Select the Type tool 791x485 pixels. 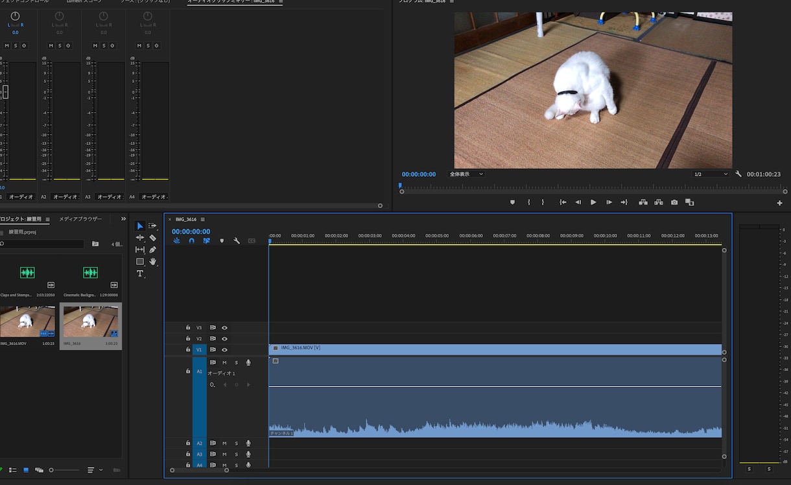pyautogui.click(x=139, y=274)
